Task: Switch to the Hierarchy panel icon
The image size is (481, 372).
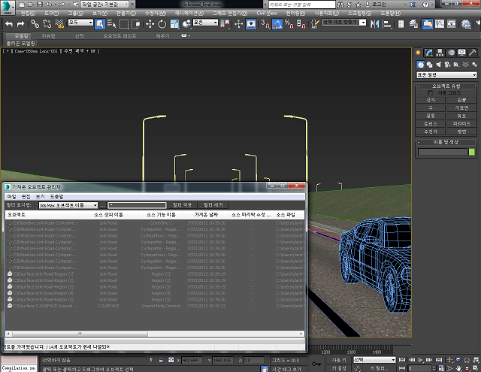Action: pyautogui.click(x=438, y=53)
